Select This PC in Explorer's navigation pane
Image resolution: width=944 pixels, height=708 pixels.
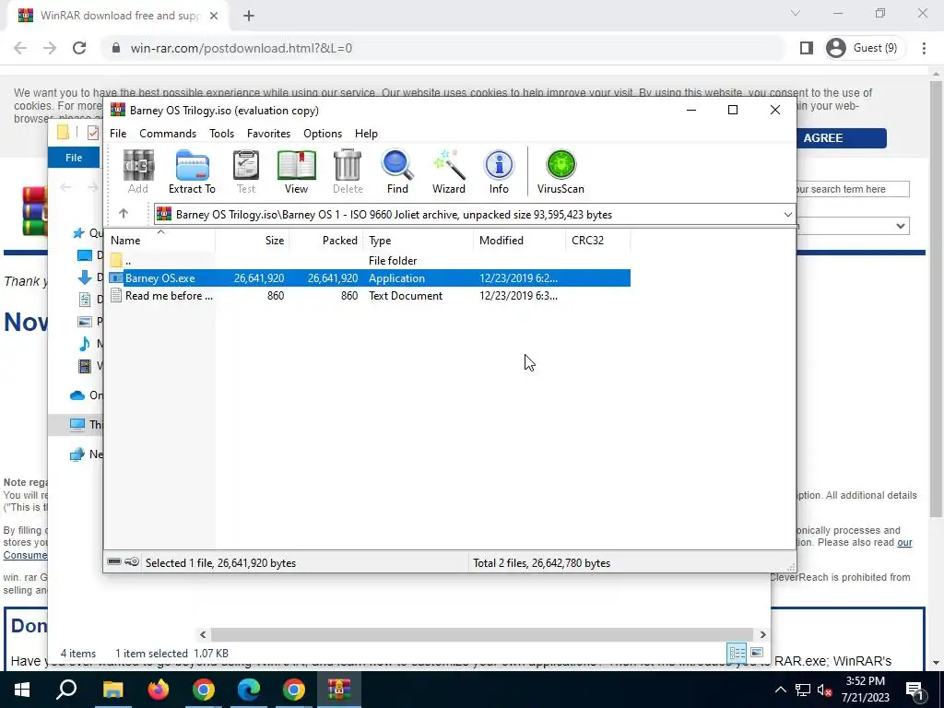pos(84,424)
